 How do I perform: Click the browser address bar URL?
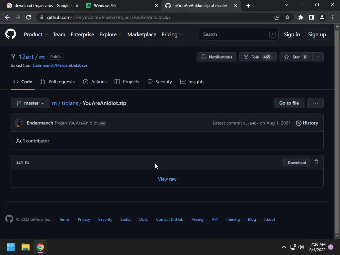pyautogui.click(x=108, y=17)
